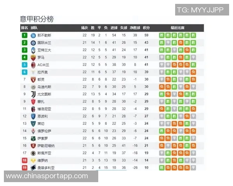The width and height of the screenshot is (233, 186).
Task: Click the Atalanta team logo
Action: click(33, 50)
